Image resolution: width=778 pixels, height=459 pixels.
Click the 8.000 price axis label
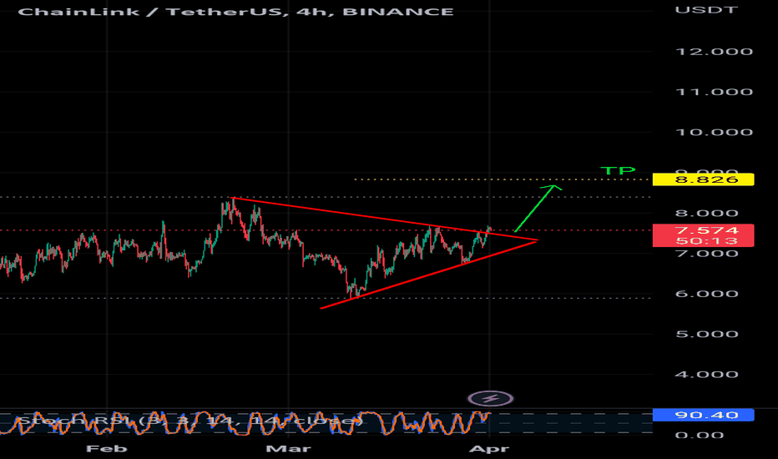tap(706, 214)
